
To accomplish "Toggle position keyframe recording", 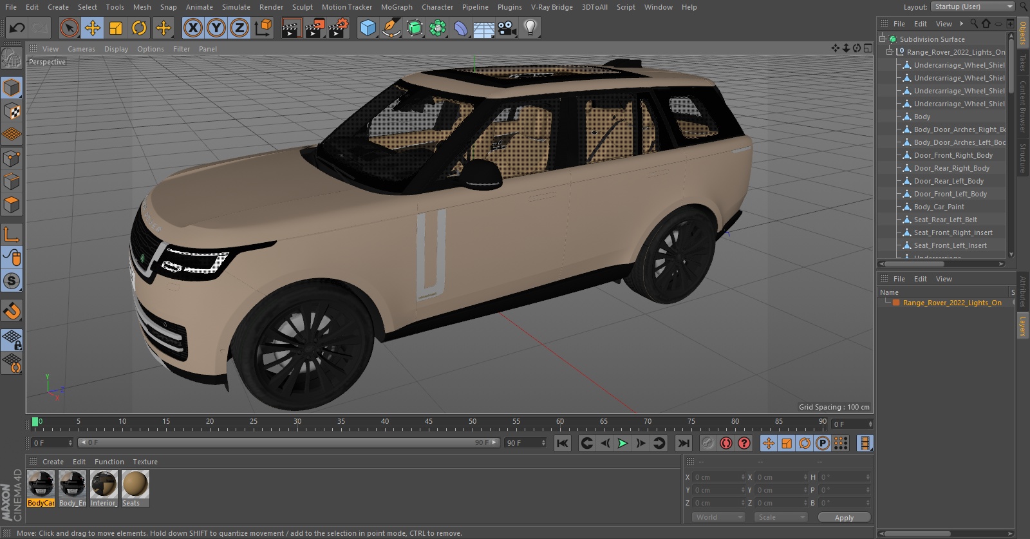I will 769,443.
